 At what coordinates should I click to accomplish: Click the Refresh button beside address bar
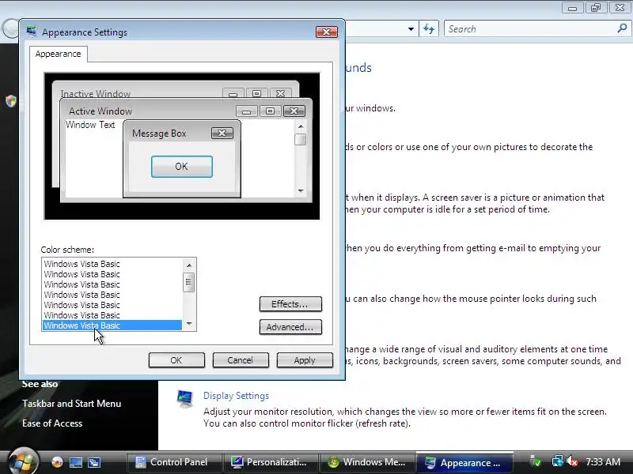[429, 29]
